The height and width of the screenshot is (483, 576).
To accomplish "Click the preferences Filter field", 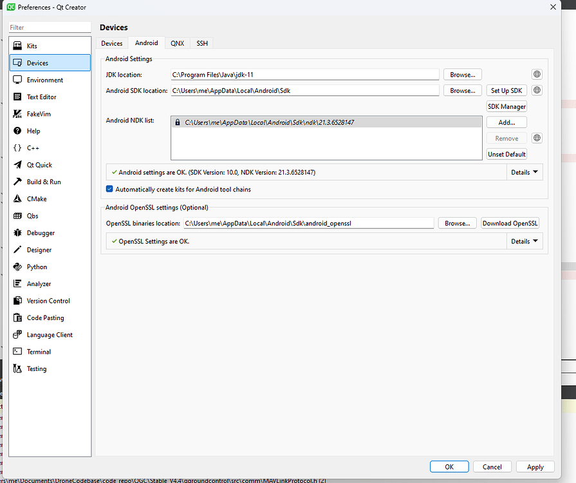I will click(48, 27).
